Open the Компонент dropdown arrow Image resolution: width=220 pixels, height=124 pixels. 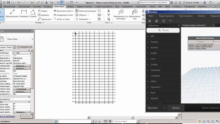coord(90,19)
